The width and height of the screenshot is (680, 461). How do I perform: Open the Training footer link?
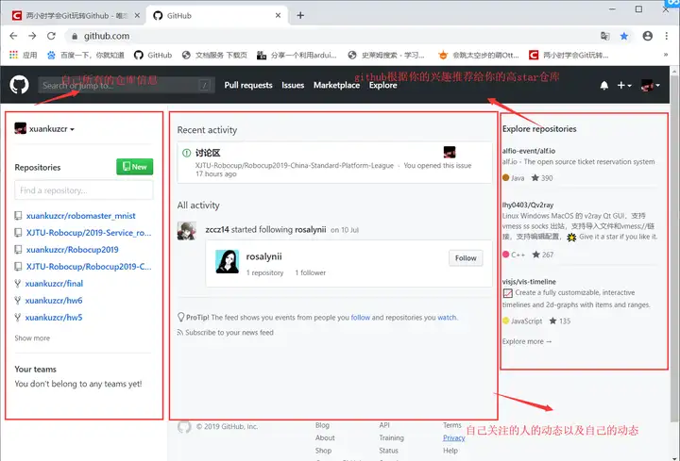coord(391,437)
